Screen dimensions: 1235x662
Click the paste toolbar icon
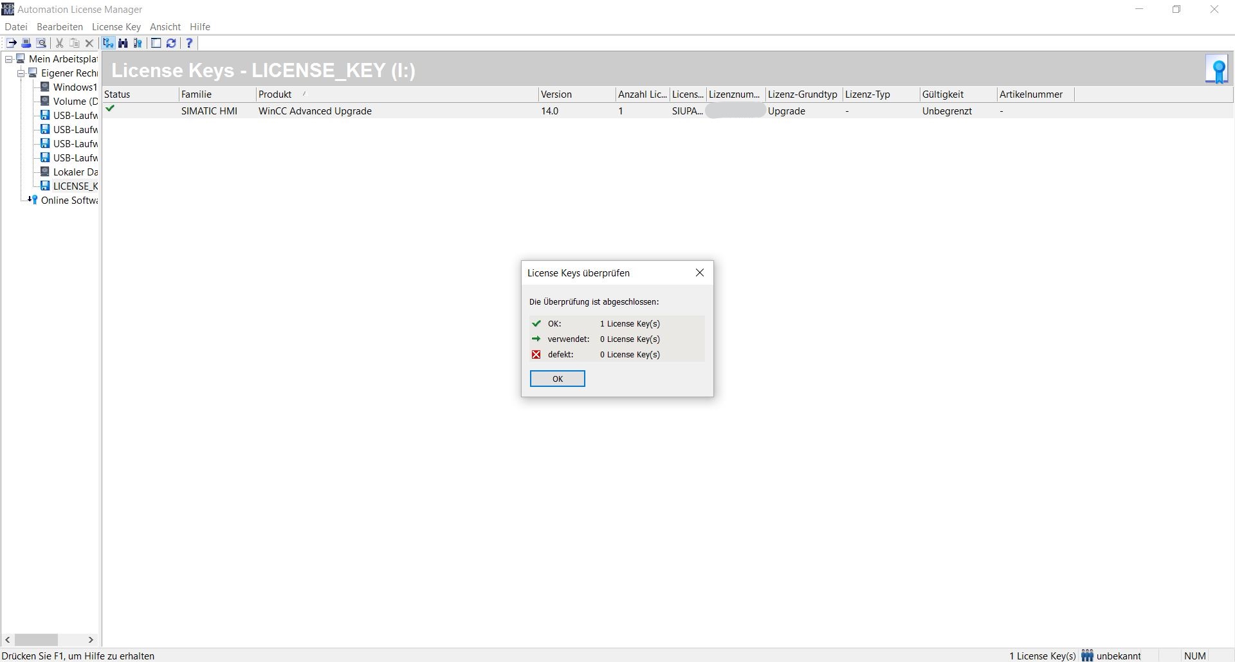[75, 43]
